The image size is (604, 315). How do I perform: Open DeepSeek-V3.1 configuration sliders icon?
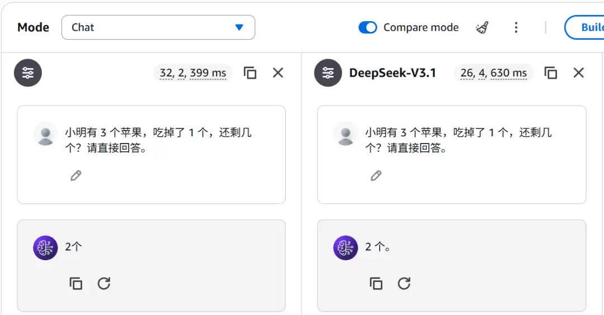click(328, 73)
